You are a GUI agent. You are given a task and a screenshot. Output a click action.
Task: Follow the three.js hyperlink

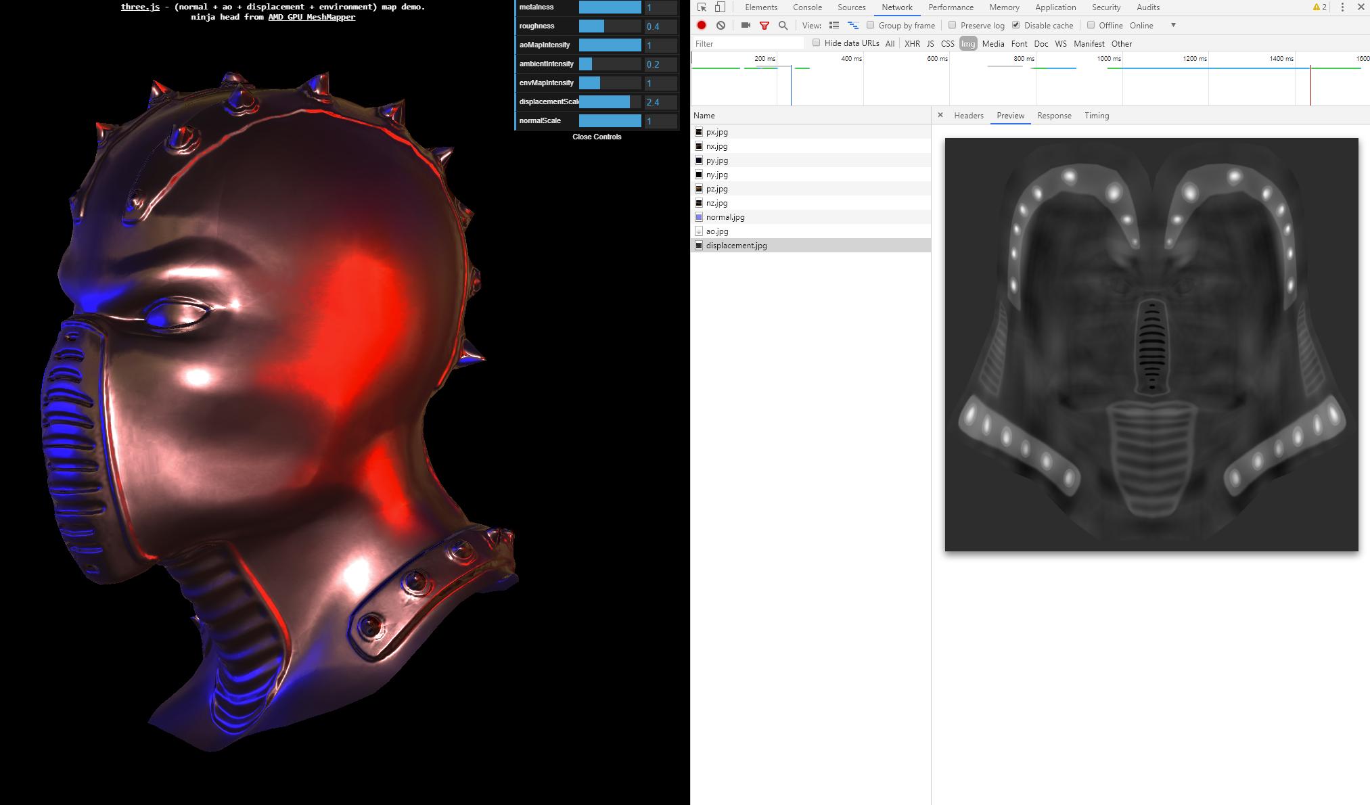pyautogui.click(x=140, y=7)
